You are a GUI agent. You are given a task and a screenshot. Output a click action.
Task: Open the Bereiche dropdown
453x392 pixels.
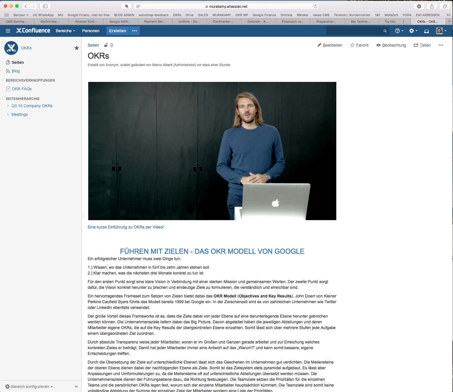pos(66,31)
